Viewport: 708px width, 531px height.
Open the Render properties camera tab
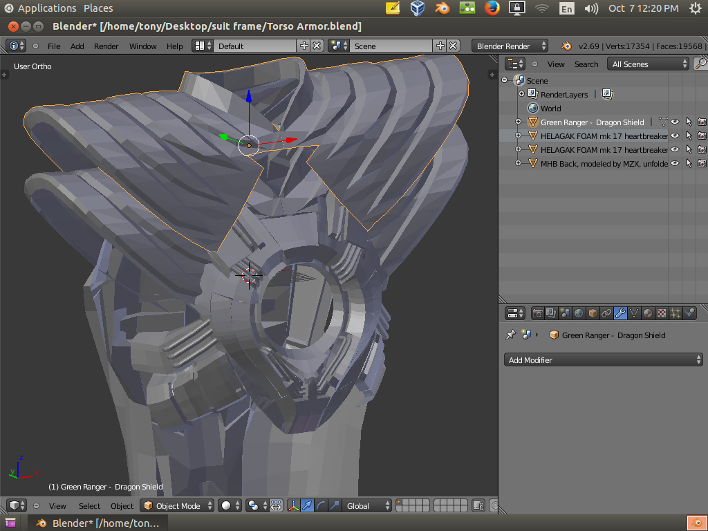click(x=537, y=313)
